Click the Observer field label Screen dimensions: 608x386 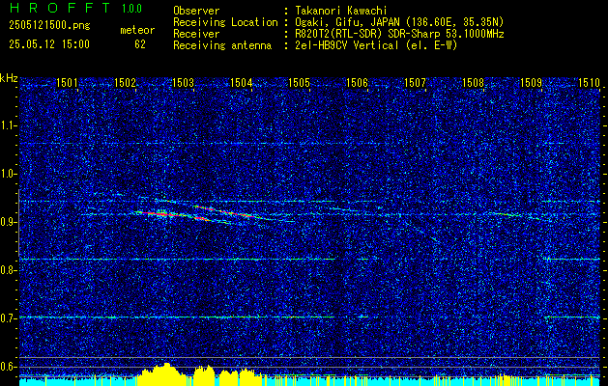click(x=196, y=11)
